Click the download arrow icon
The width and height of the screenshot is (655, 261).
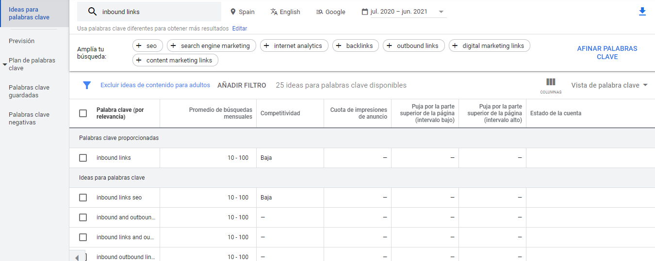click(642, 12)
